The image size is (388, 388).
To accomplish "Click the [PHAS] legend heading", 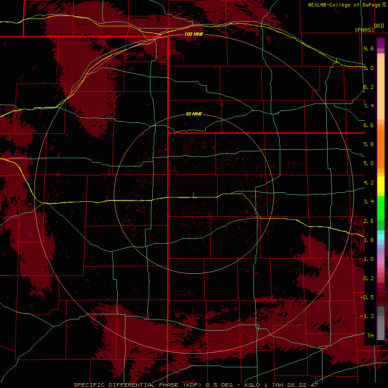I will pyautogui.click(x=364, y=30).
